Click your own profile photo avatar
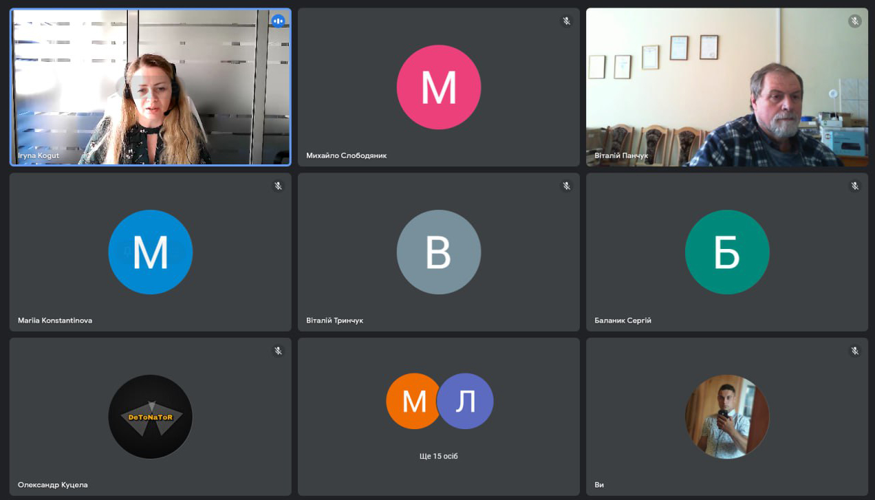This screenshot has height=500, width=875. 726,417
